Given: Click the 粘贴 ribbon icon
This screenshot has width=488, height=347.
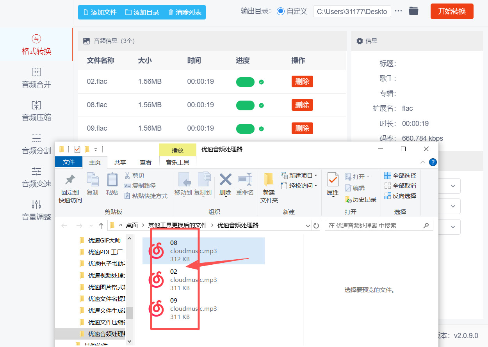Looking at the screenshot, I should 112,180.
